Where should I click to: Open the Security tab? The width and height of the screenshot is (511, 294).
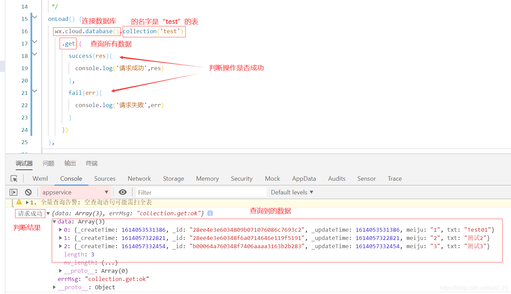[242, 179]
